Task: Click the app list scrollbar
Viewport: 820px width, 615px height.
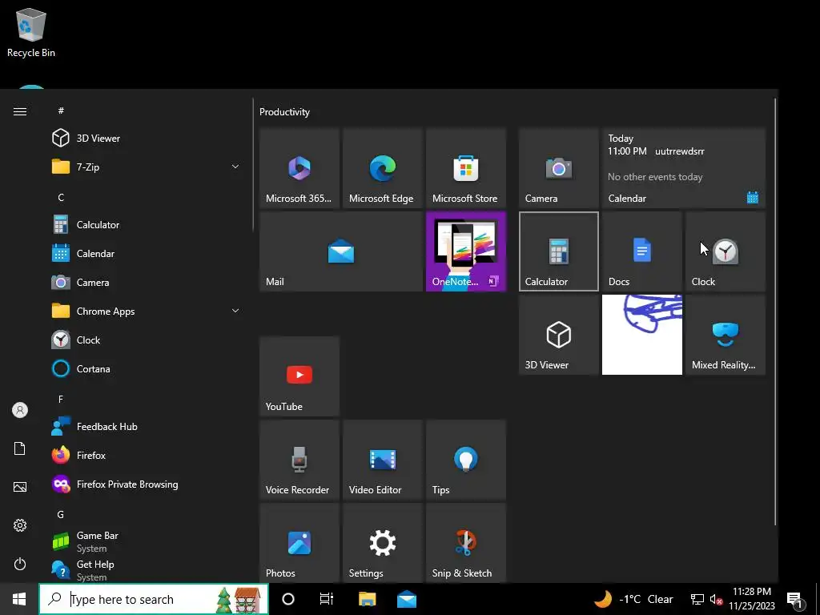Action: (x=253, y=165)
